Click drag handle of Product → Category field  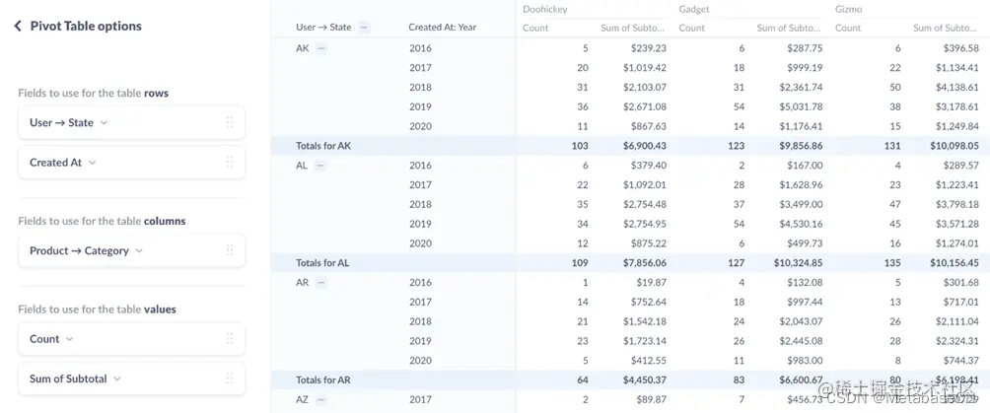click(230, 251)
